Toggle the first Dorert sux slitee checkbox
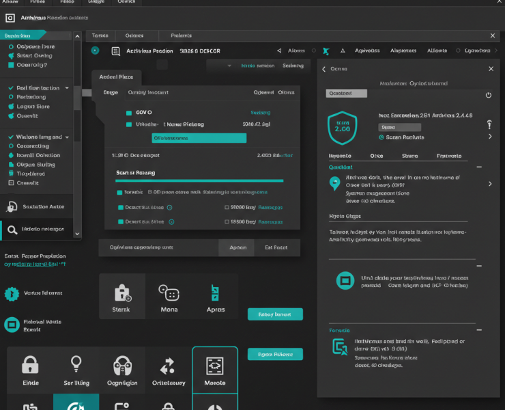Screen dimensions: 505x410 pos(121,208)
